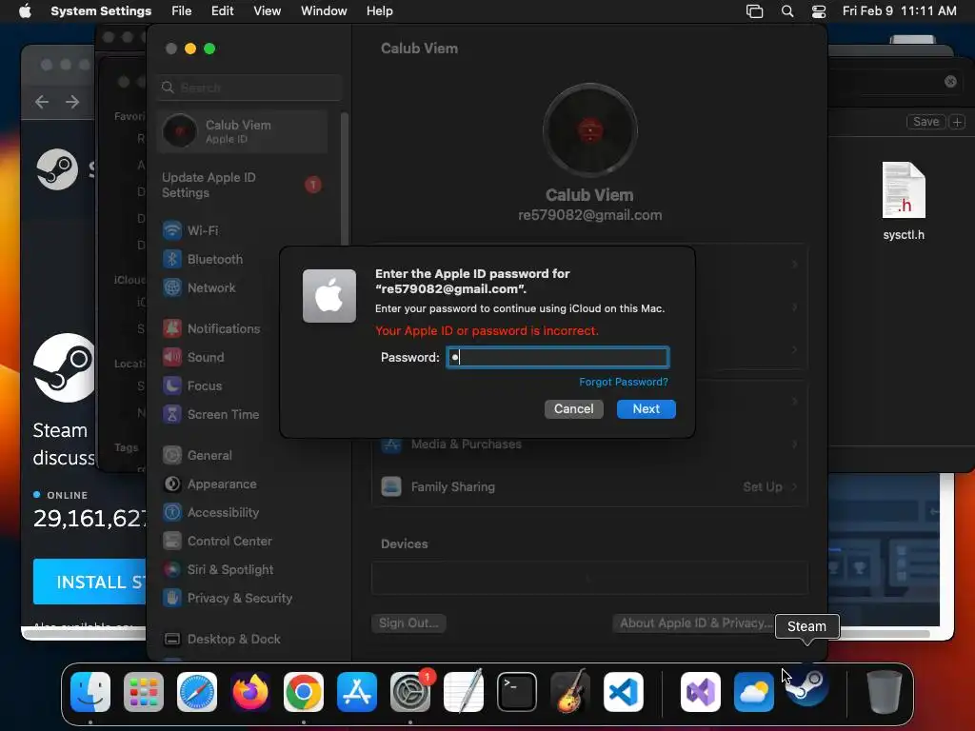Open the Help menu
The width and height of the screenshot is (975, 731).
point(379,11)
